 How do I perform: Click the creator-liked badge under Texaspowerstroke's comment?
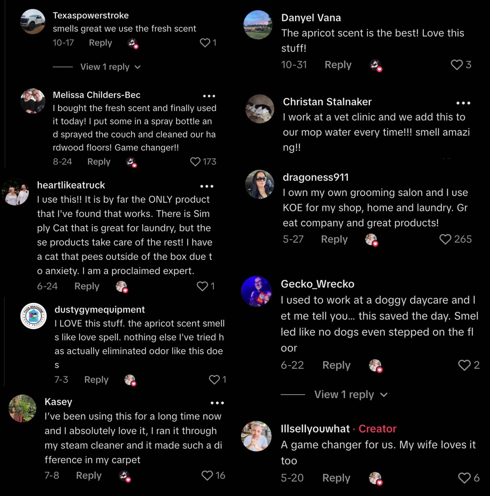(x=133, y=43)
